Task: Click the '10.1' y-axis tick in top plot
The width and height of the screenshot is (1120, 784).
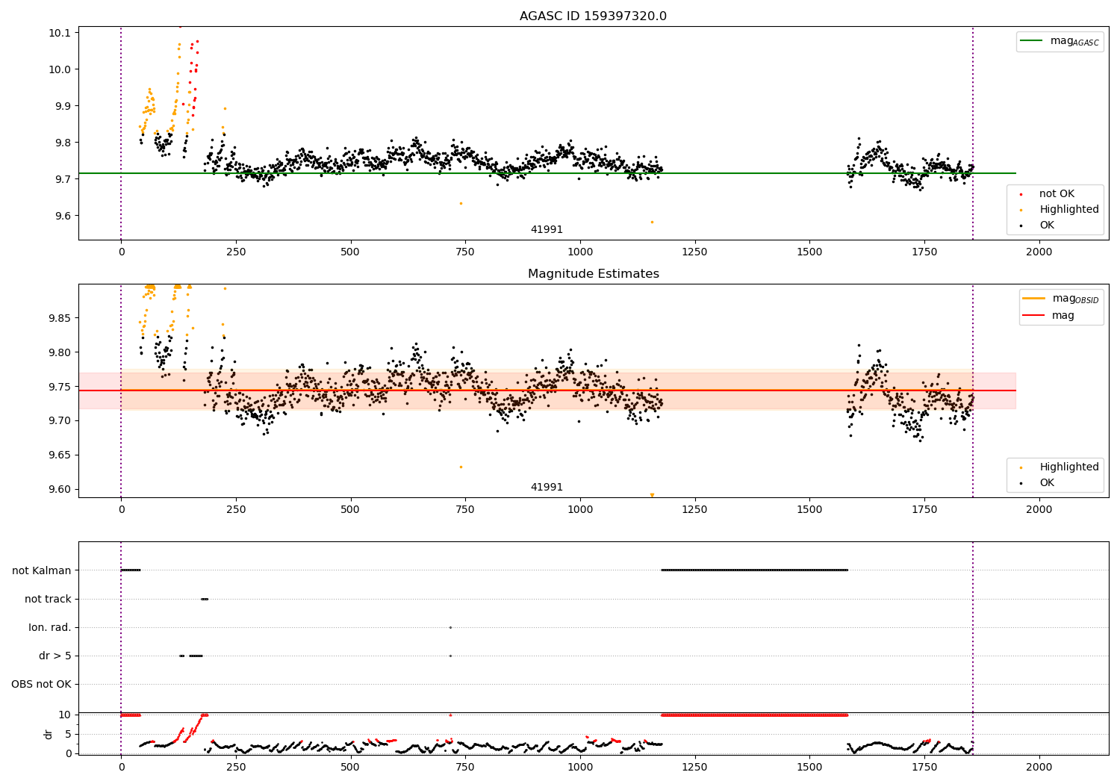Action: [60, 33]
